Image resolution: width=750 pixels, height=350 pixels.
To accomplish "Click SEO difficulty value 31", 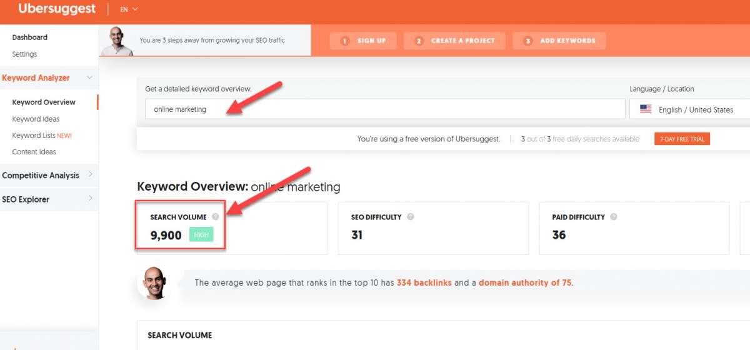I will pos(357,235).
